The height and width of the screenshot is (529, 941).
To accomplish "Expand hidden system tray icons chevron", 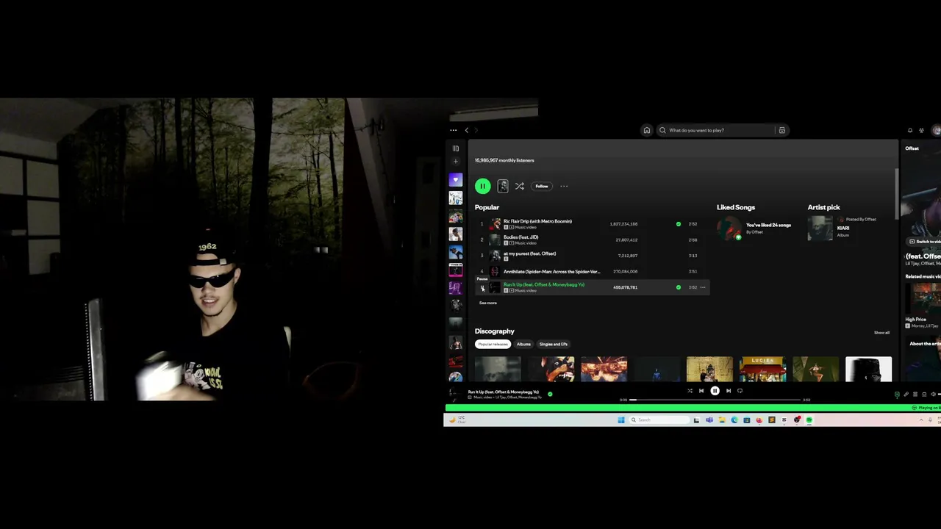I will [921, 420].
